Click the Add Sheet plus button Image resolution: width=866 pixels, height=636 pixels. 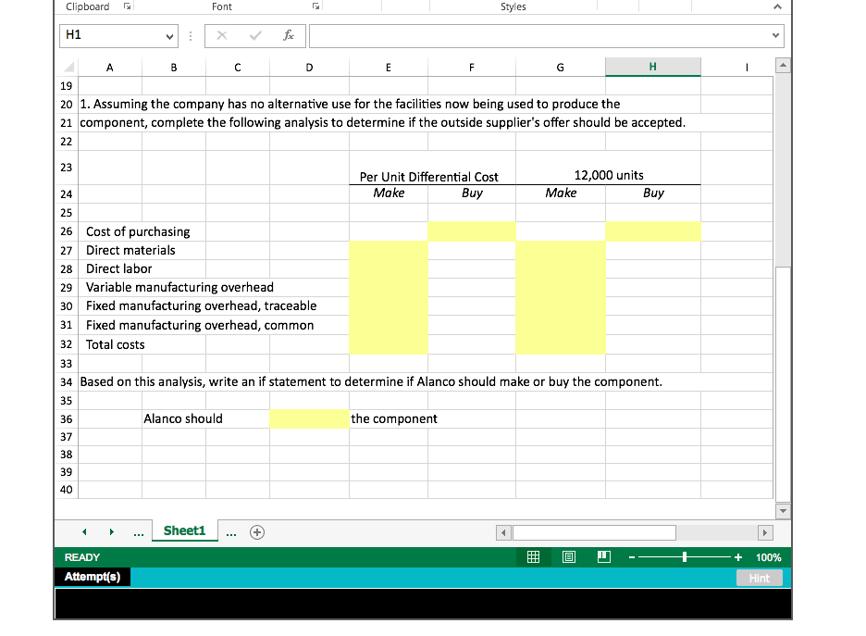257,531
